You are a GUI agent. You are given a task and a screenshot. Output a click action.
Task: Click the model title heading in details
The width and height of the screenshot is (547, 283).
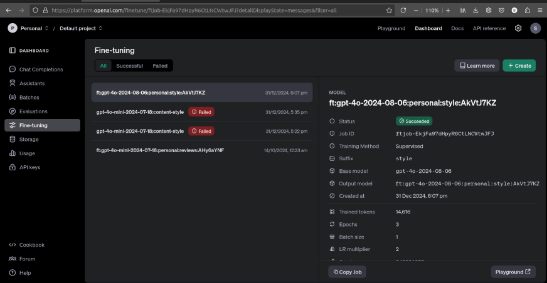coord(413,103)
